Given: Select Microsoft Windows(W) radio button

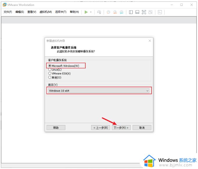Looking at the screenshot, I should point(50,66).
